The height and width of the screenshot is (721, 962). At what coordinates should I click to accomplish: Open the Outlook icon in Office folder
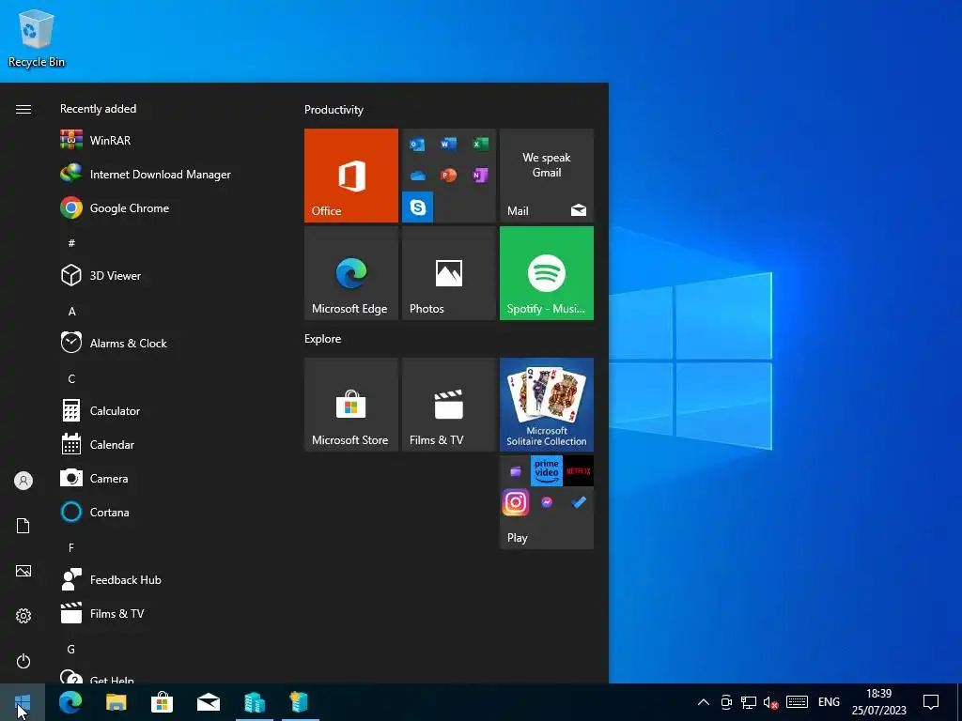[x=417, y=145]
